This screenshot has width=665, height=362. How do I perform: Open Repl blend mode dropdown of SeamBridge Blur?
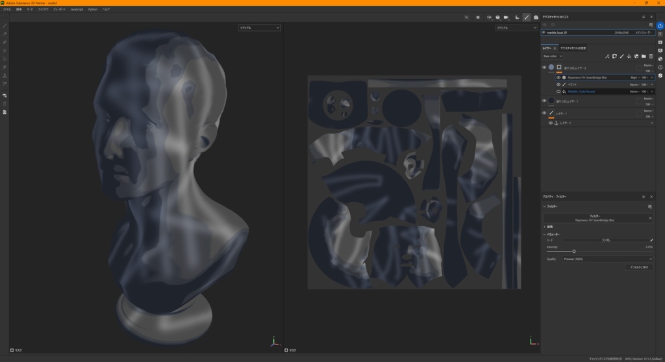635,77
